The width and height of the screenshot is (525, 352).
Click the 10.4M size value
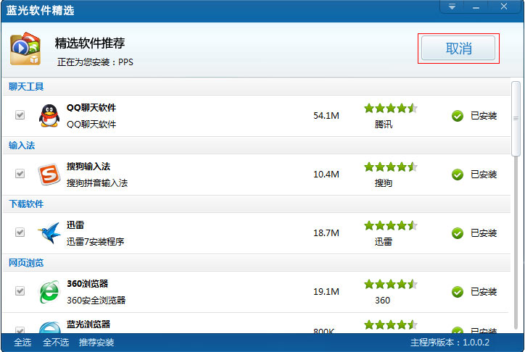326,174
